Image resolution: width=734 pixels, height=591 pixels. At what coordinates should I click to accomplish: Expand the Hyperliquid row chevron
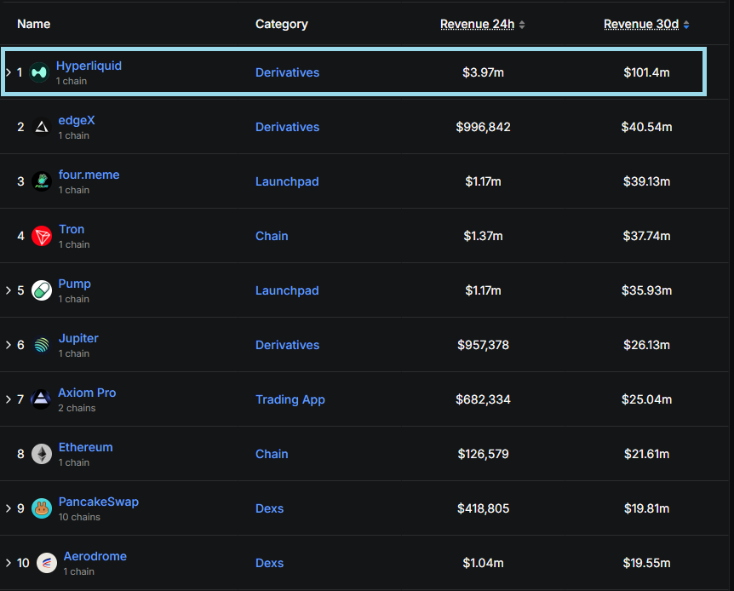[9, 72]
